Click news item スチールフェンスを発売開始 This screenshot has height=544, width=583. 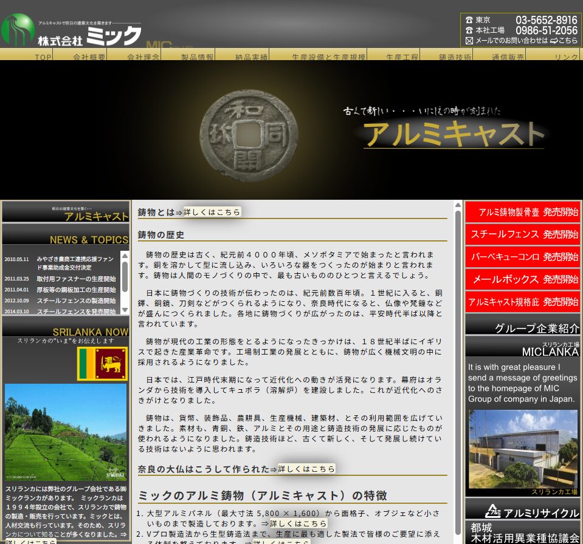pos(76,311)
